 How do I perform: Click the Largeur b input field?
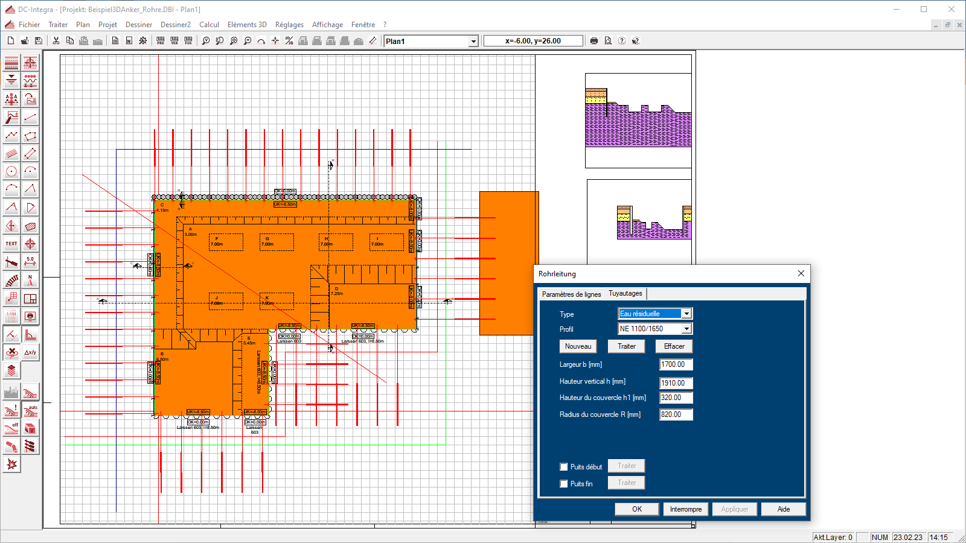(x=676, y=364)
